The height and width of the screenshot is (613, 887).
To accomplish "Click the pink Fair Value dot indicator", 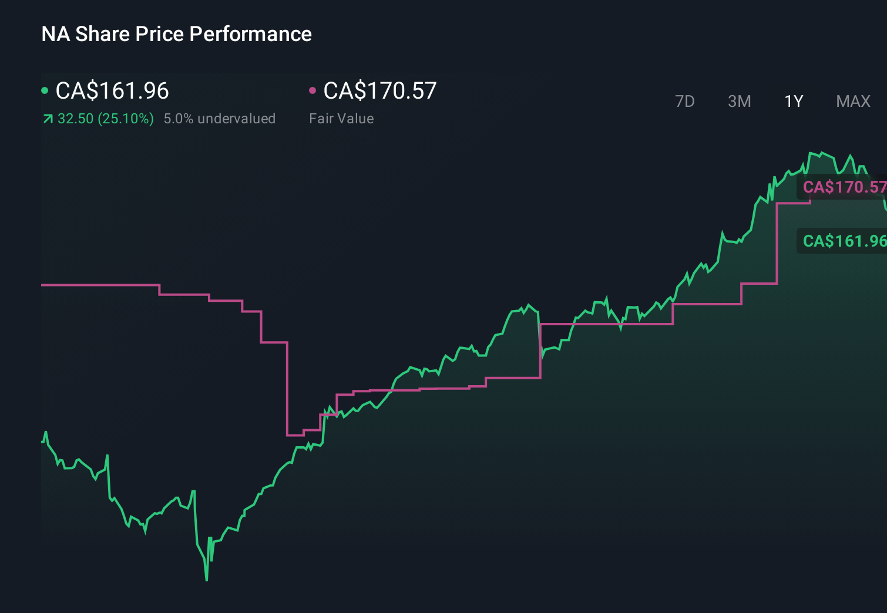I will (313, 91).
